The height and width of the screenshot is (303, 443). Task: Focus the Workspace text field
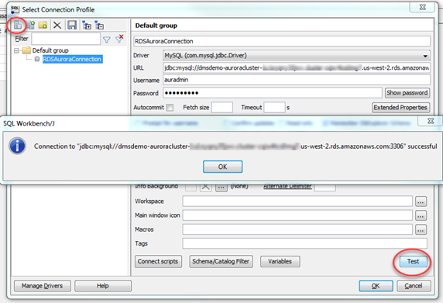point(297,201)
